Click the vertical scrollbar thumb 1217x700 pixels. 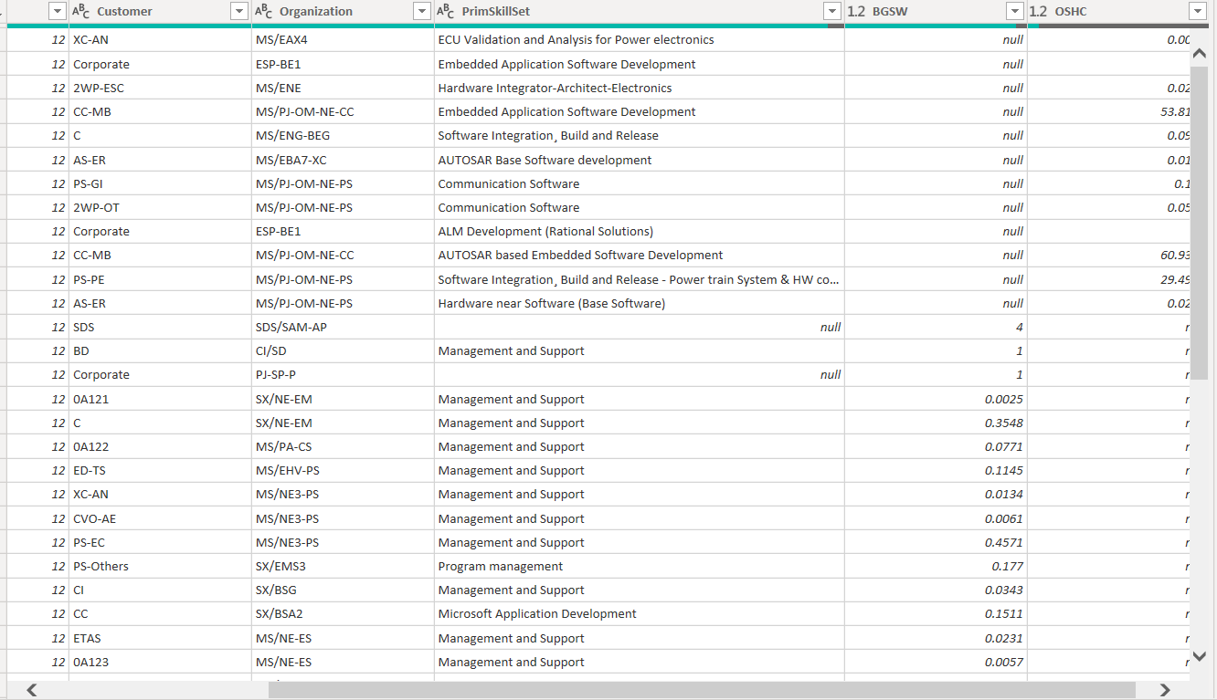[x=1200, y=223]
